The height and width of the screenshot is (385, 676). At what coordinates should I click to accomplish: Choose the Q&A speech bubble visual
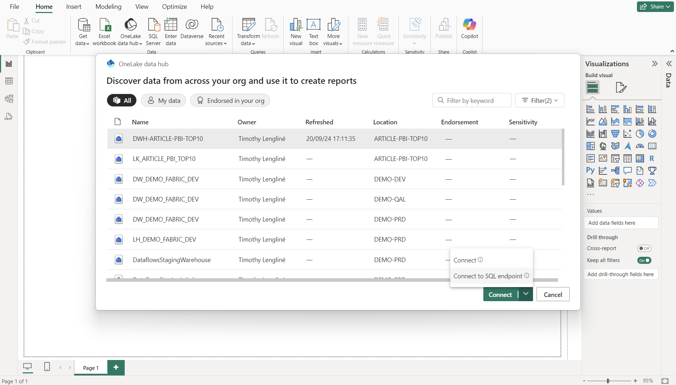[x=627, y=171]
